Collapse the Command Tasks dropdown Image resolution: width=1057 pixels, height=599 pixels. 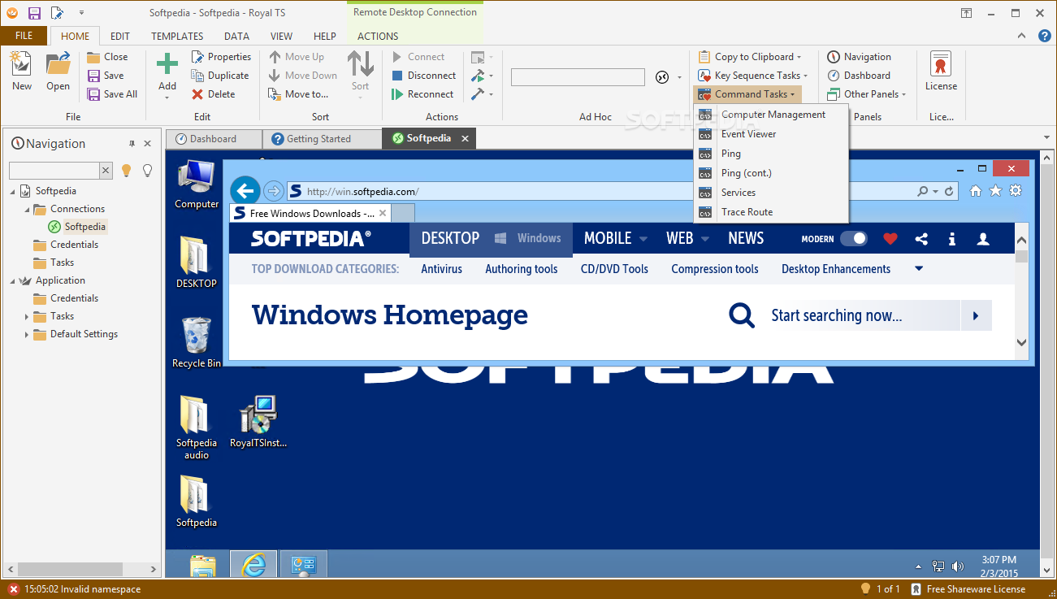point(747,94)
